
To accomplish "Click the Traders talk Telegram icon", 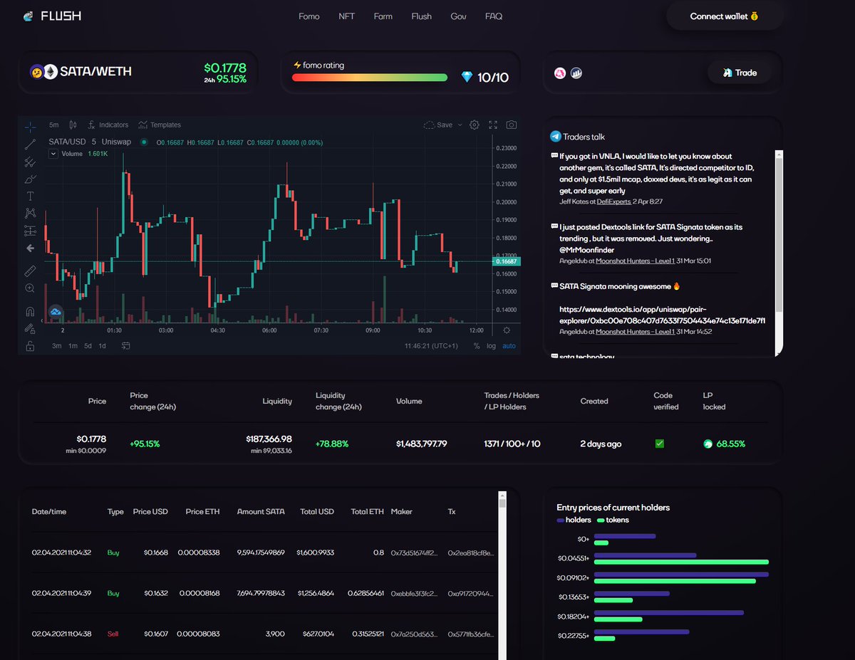I will click(x=555, y=136).
